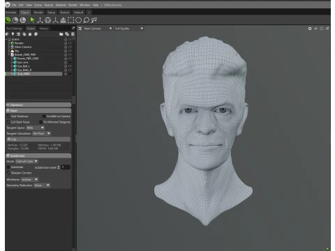
Task: Open the Tangent Calculation dropdown
Action: tap(41, 133)
